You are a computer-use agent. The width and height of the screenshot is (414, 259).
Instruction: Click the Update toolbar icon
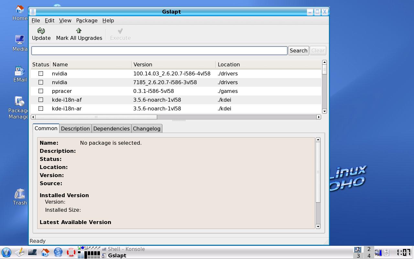(41, 31)
